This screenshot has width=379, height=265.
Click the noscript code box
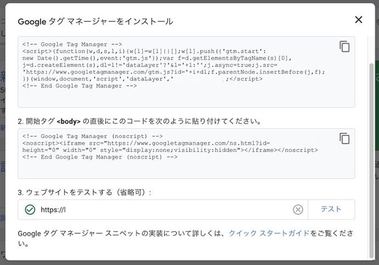coord(186,154)
